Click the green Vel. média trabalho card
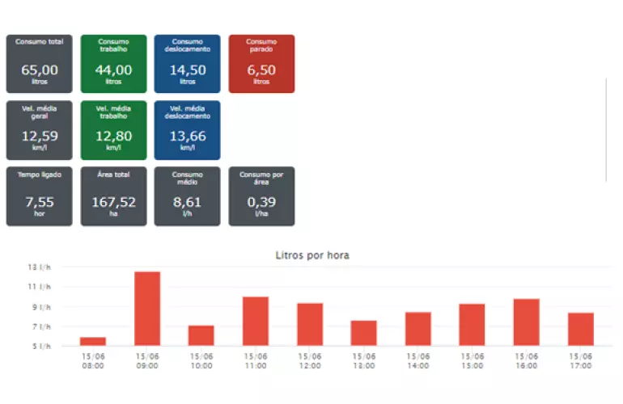The image size is (623, 404). pyautogui.click(x=113, y=130)
